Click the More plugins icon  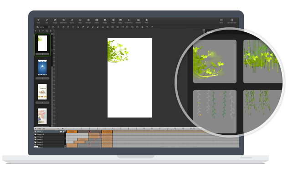(147, 21)
